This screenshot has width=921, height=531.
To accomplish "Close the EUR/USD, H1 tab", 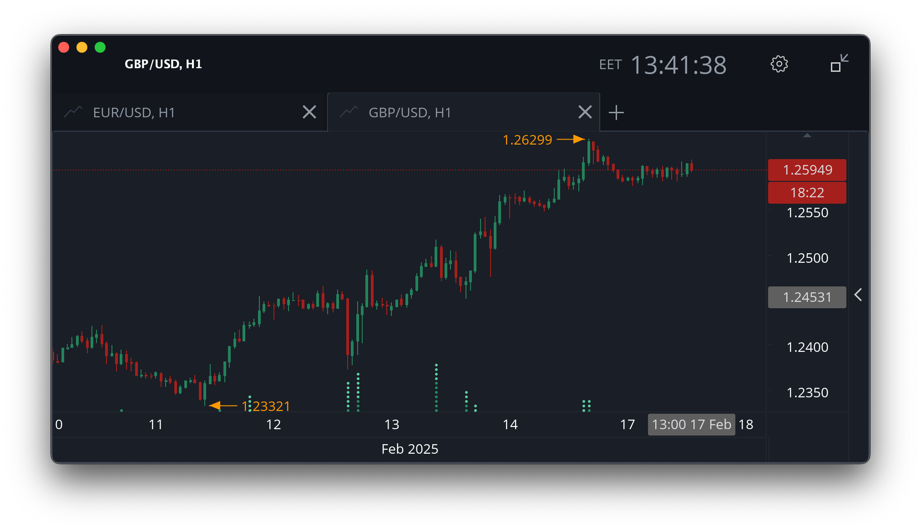I will [x=309, y=112].
